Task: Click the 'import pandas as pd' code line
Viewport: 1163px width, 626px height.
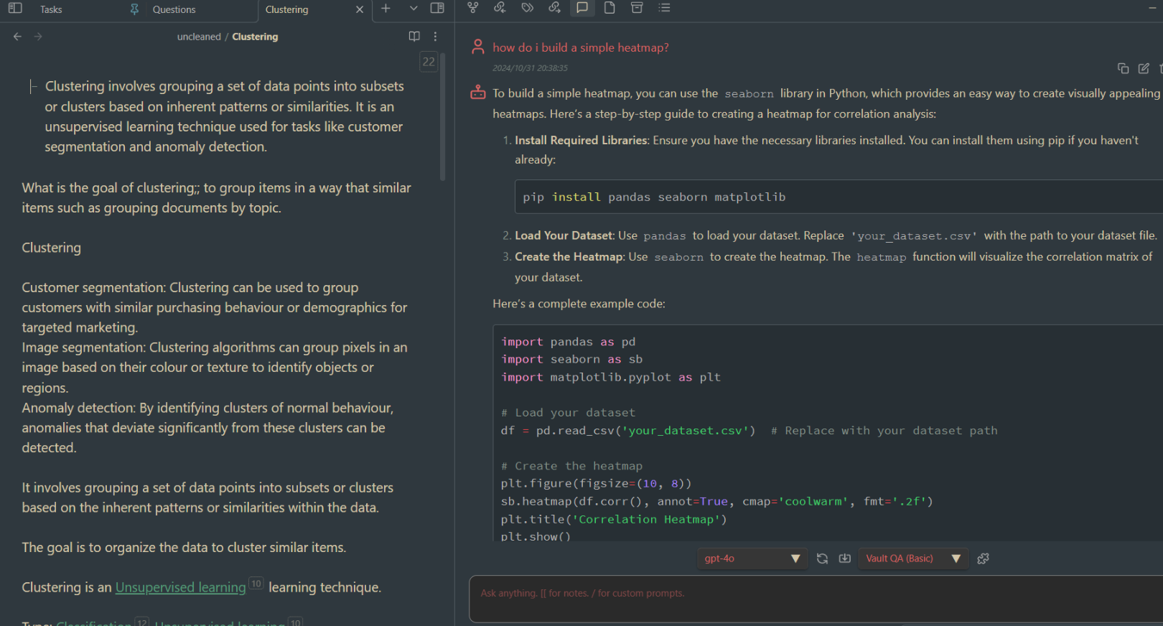Action: [x=568, y=342]
